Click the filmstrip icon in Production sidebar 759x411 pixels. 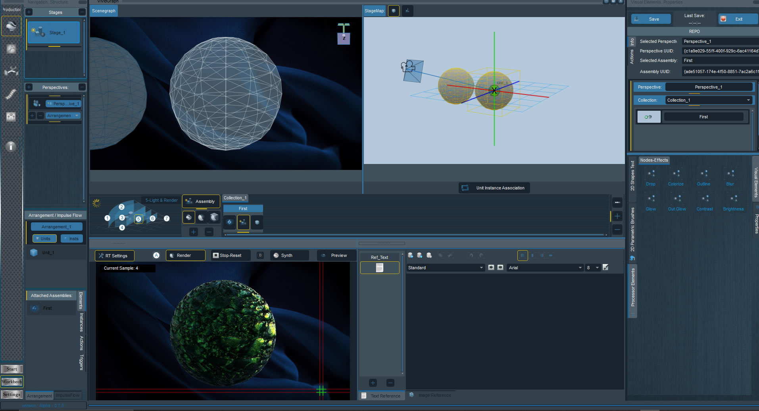point(11,94)
